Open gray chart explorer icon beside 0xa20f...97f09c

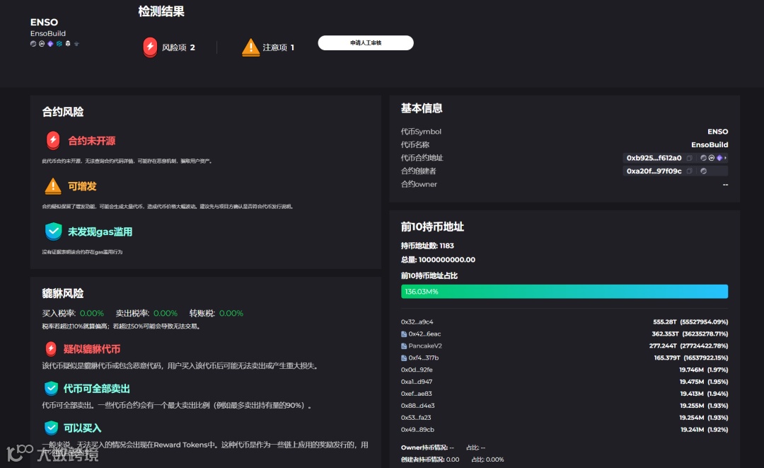[x=703, y=171]
